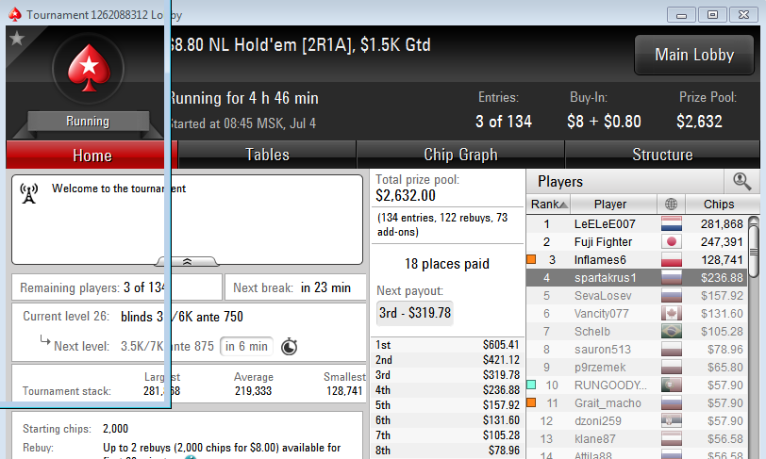This screenshot has width=766, height=459.
Task: Select player dzoni259
Action: point(636,421)
